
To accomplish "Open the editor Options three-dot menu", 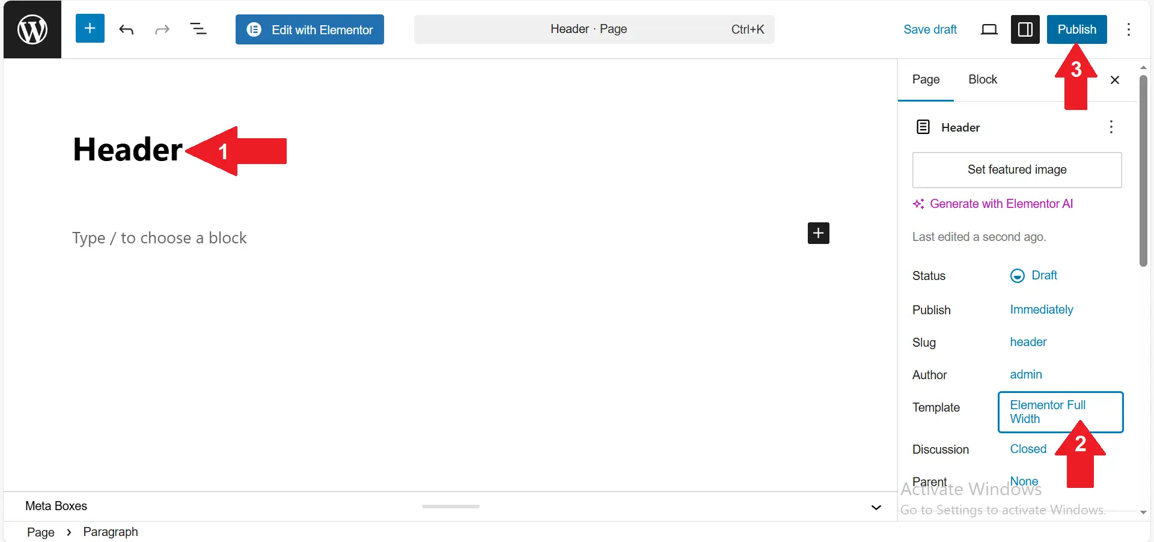I will [x=1129, y=29].
